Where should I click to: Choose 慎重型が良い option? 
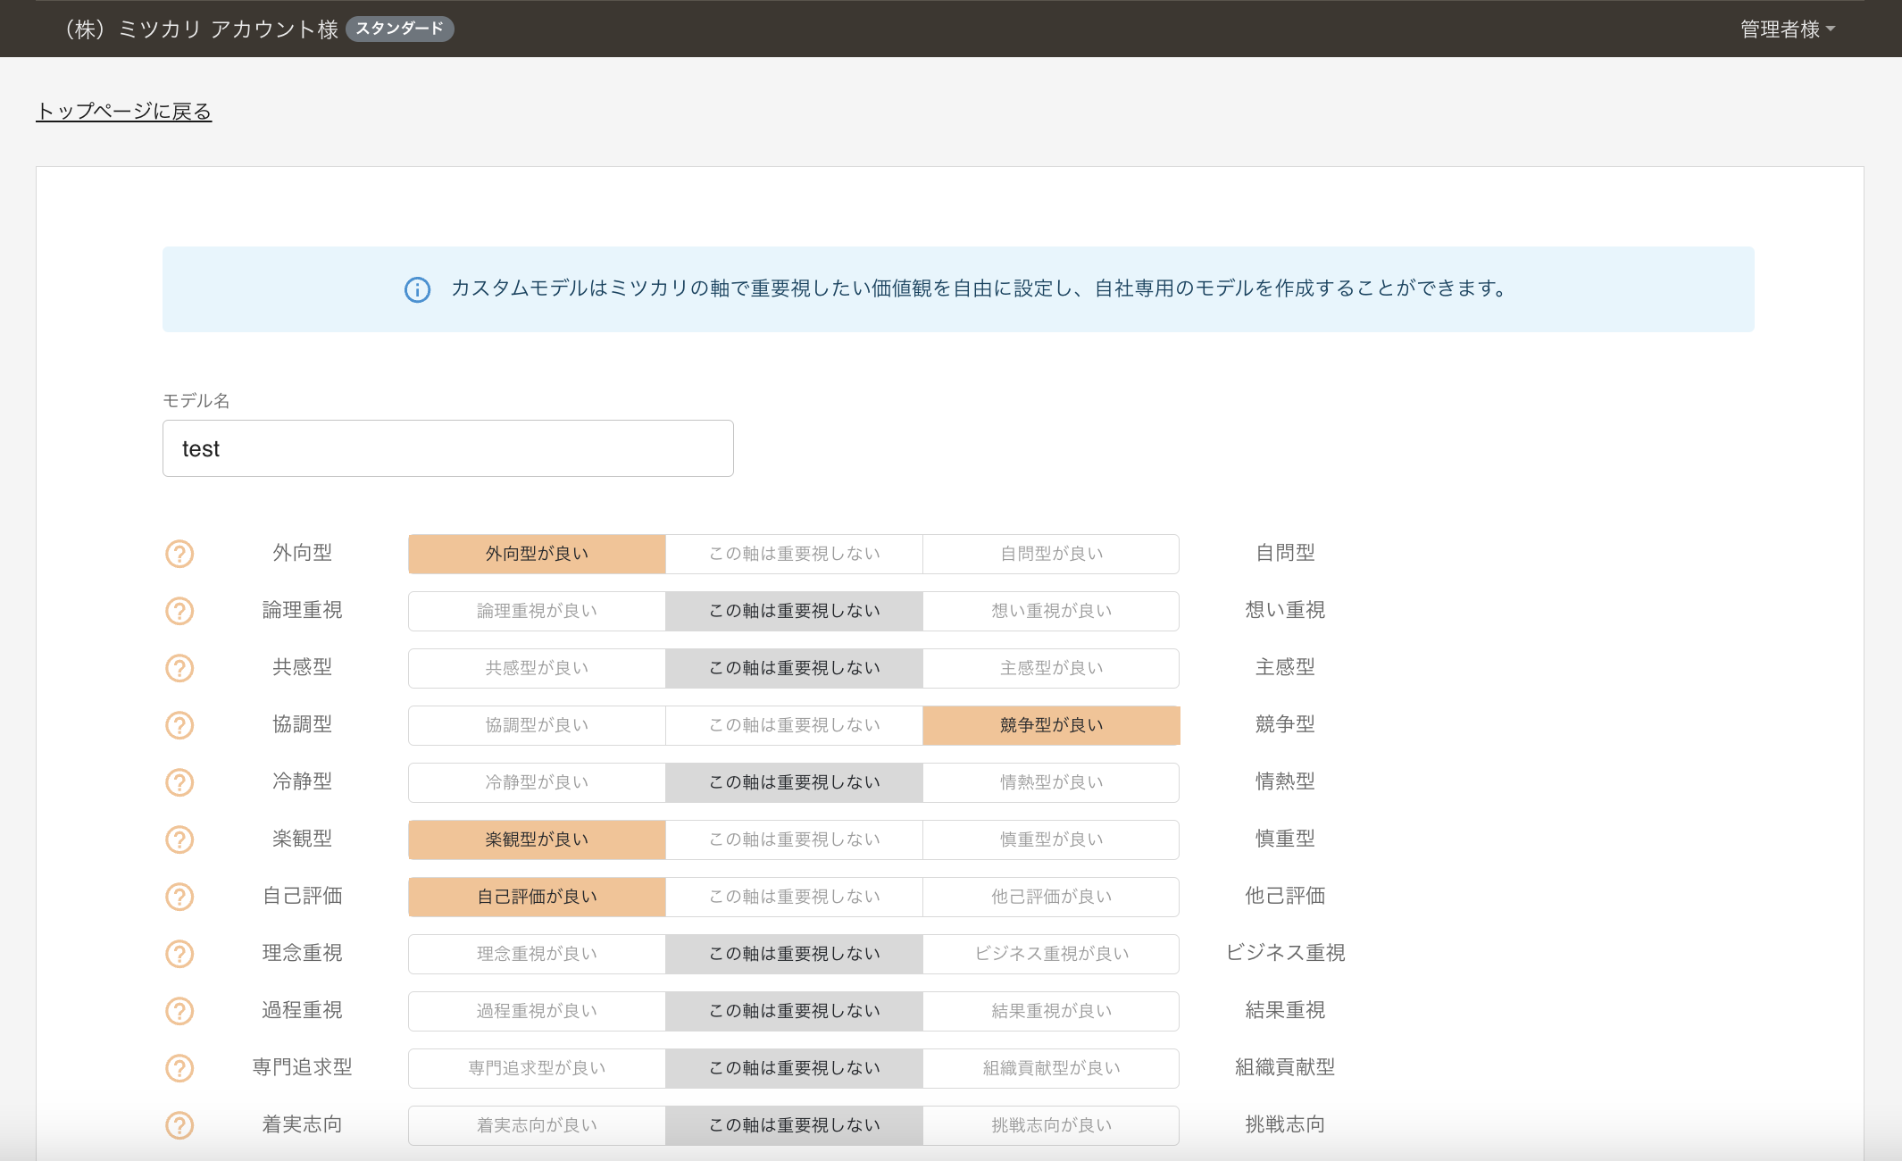click(x=1051, y=839)
